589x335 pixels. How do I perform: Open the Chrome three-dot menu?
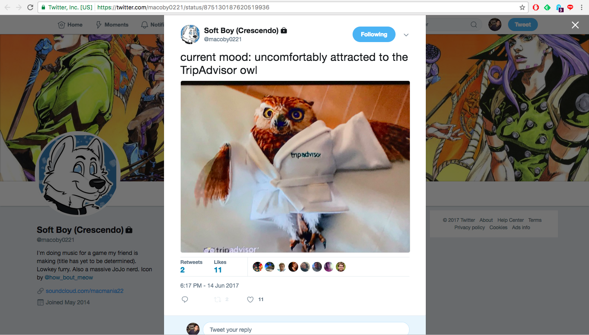tap(582, 7)
